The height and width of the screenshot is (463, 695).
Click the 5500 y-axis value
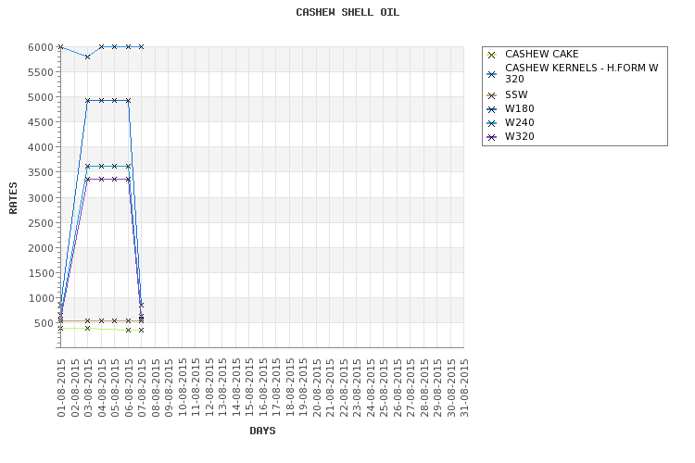point(41,72)
